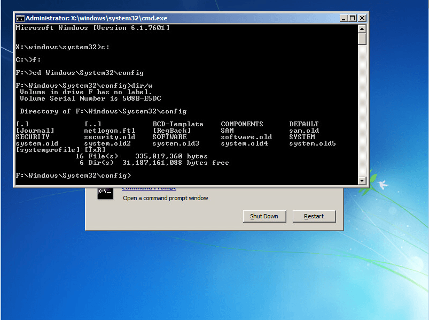Click the 'Directory of F:\Windows\System32\config' line

pos(103,111)
